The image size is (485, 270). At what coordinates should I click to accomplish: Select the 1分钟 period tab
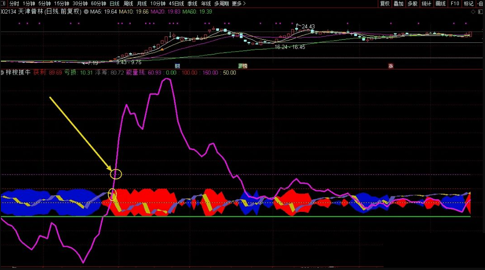click(x=29, y=4)
